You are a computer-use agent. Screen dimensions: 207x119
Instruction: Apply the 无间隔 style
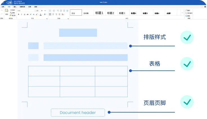88,13
